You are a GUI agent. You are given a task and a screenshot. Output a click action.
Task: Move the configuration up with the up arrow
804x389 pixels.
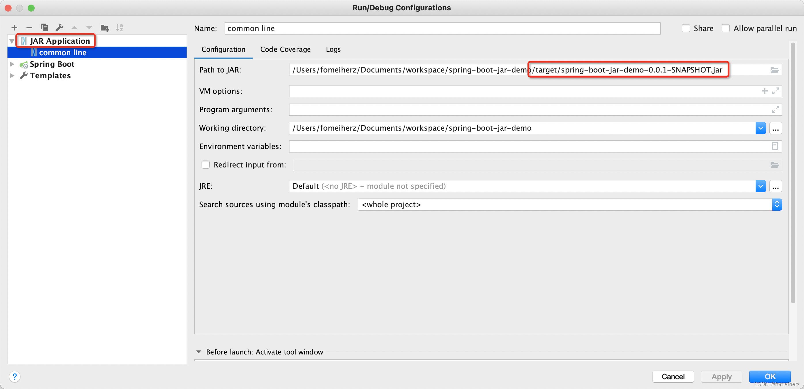pyautogui.click(x=74, y=28)
